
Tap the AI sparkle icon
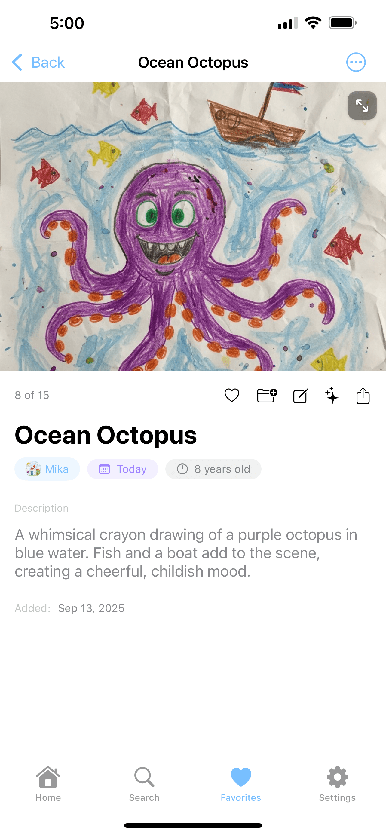pos(332,395)
